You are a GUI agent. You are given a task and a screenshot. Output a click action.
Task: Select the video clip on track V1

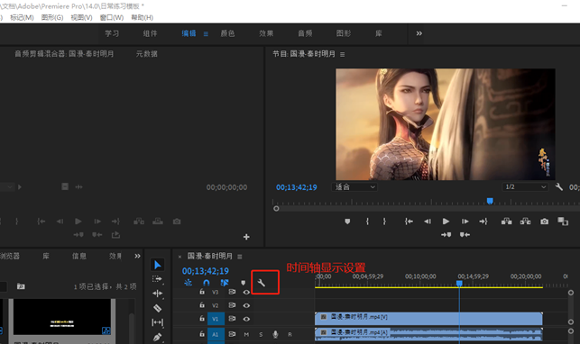click(428, 319)
